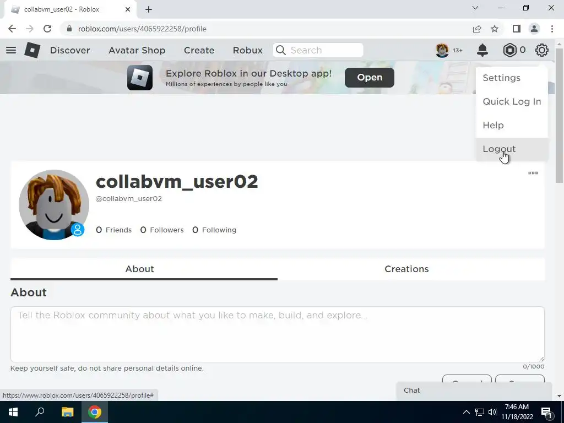Open Chrome side panel icon
This screenshot has height=423, width=564.
pyautogui.click(x=517, y=29)
